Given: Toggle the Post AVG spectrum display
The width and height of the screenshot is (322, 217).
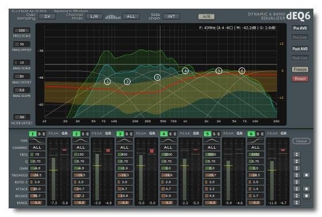Looking at the screenshot, I should click(300, 49).
